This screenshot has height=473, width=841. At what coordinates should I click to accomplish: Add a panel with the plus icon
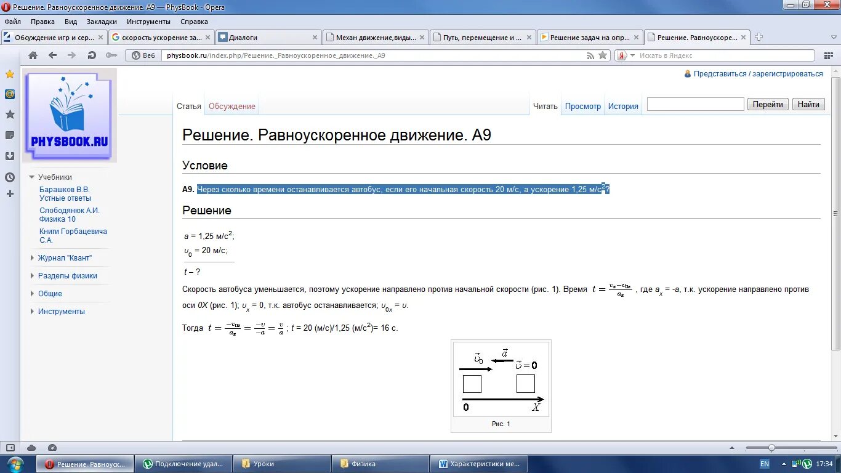point(10,194)
